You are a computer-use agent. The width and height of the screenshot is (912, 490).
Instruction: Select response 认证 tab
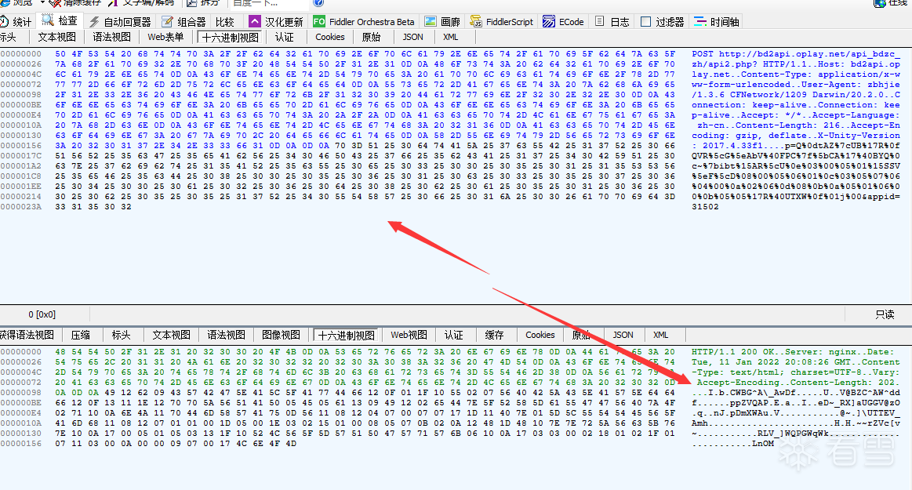[x=454, y=336]
